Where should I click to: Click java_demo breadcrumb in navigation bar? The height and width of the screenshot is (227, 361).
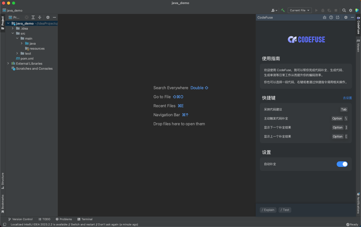click(13, 11)
